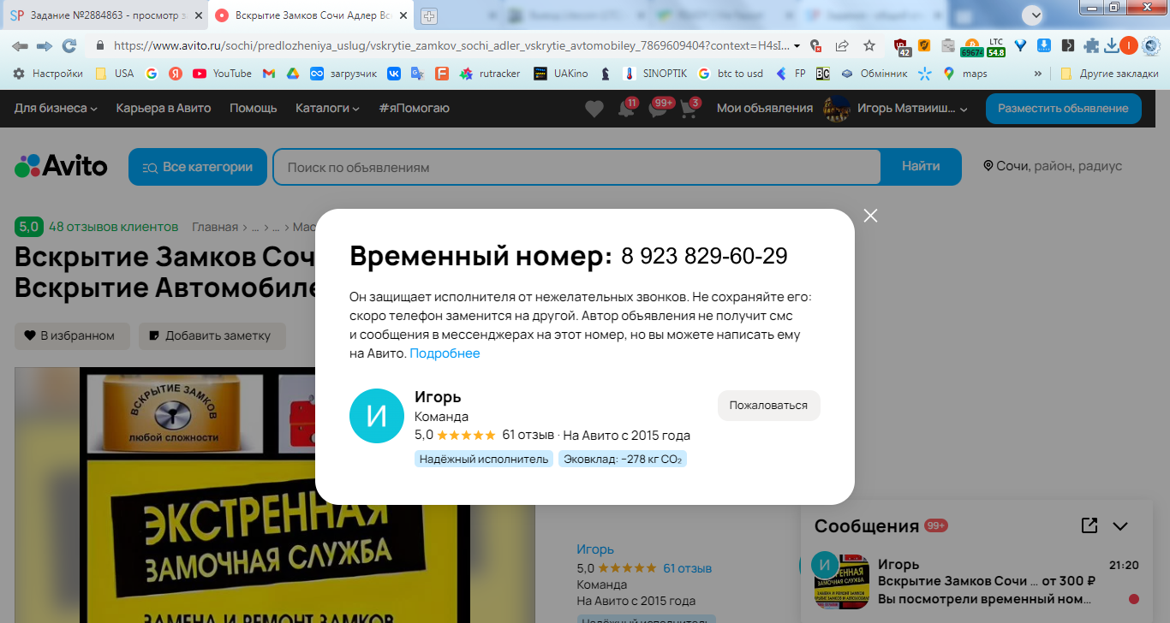Open the VK bookmark icon
1170x623 pixels.
(x=394, y=74)
